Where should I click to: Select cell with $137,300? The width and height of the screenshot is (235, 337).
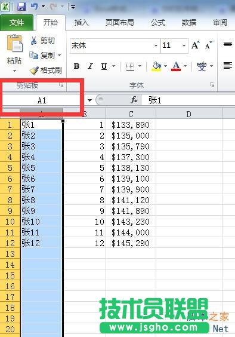tap(131, 157)
